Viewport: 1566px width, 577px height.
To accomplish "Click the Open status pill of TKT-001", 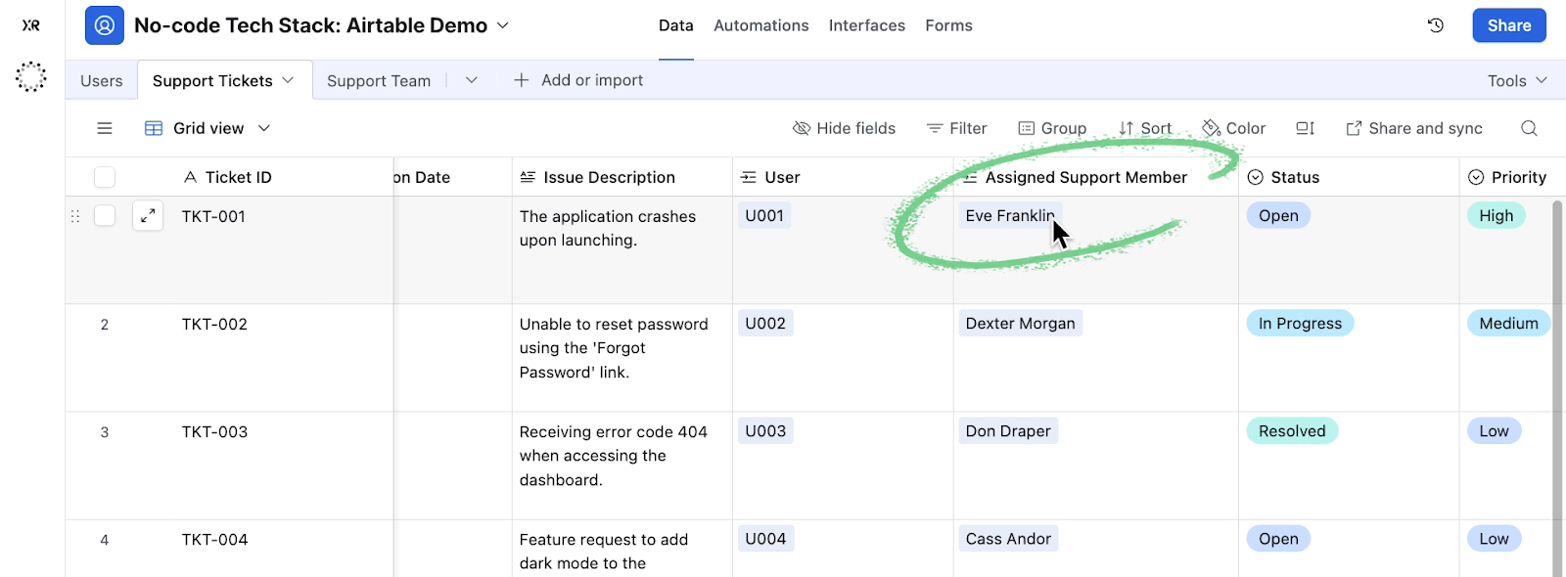I will pyautogui.click(x=1278, y=216).
